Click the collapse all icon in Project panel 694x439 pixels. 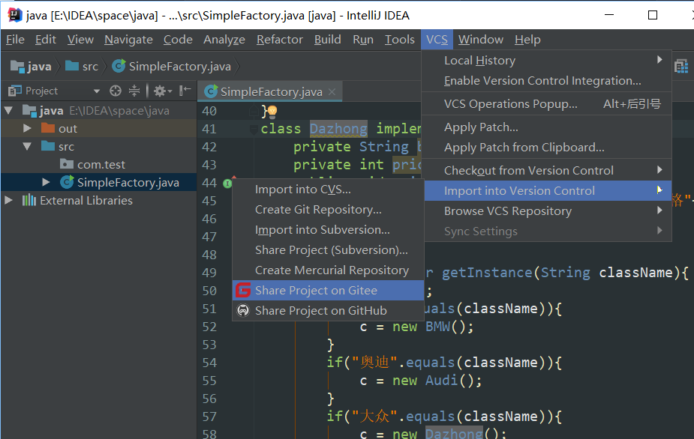tap(134, 91)
